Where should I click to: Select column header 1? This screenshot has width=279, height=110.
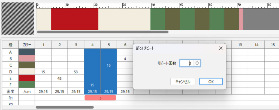[x=43, y=45]
